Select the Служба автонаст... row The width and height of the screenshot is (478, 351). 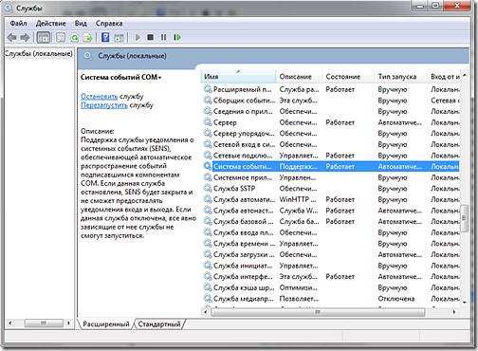click(x=331, y=211)
